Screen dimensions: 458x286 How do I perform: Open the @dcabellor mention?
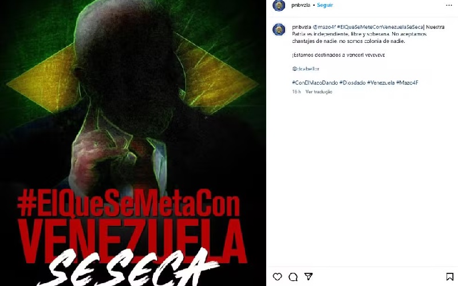(306, 69)
